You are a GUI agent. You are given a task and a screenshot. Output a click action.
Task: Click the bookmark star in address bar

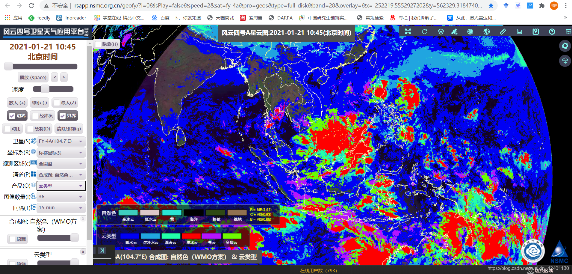(x=491, y=5)
